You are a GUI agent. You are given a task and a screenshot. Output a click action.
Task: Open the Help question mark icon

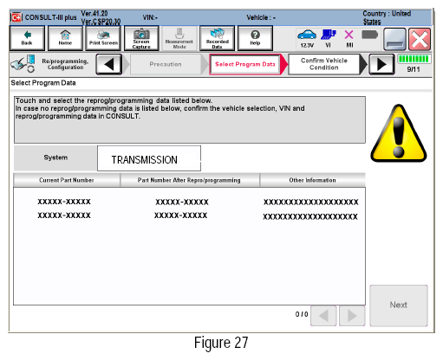[x=255, y=38]
